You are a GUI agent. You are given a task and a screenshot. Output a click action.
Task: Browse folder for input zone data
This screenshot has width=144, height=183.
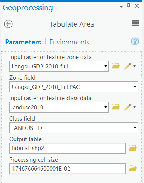click(116, 66)
